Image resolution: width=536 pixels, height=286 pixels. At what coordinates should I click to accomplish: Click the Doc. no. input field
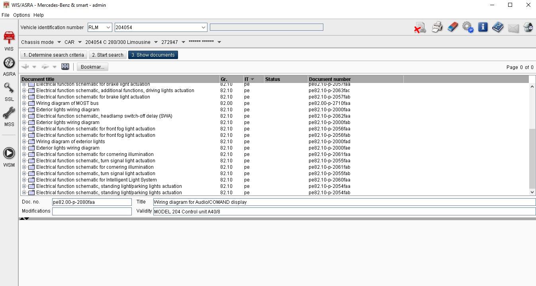(x=92, y=202)
